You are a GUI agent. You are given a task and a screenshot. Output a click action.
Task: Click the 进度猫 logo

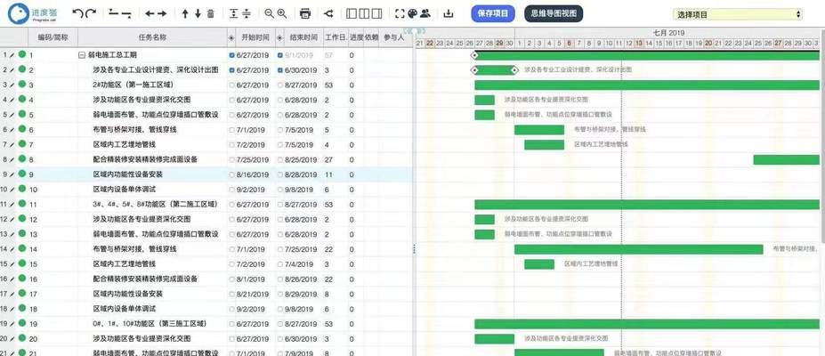pos(34,13)
